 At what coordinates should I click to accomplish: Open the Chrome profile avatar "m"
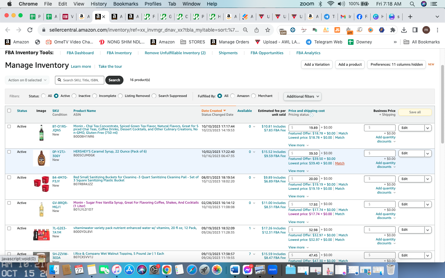426,30
